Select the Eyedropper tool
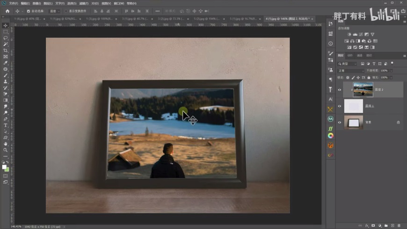 [x=5, y=63]
